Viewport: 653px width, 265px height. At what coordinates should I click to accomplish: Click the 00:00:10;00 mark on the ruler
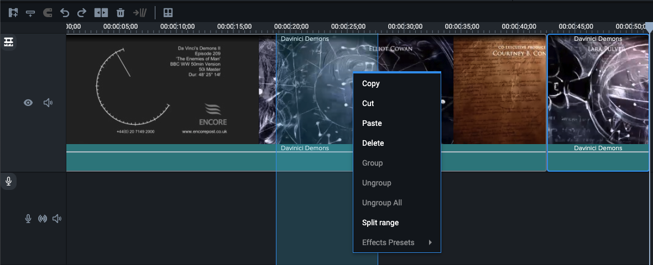point(177,26)
